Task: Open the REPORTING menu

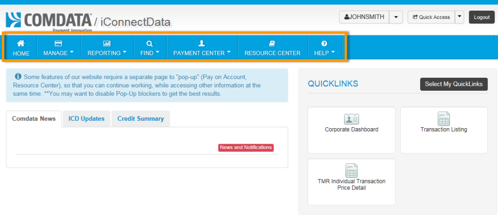Action: (x=107, y=47)
